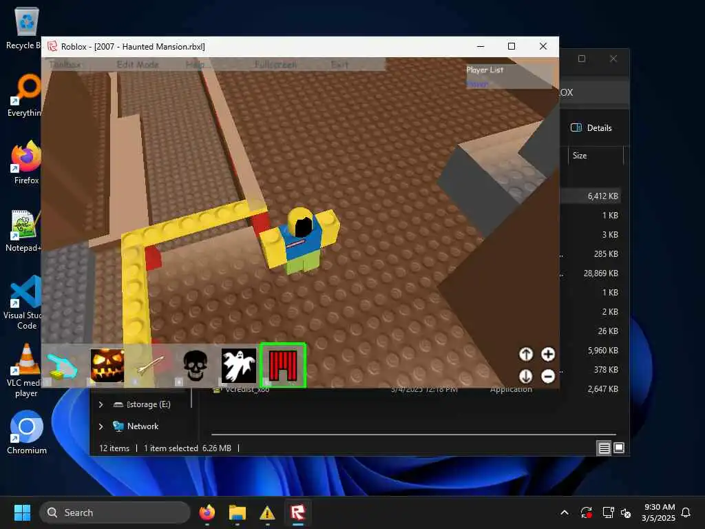Select the player name in Player List
Screen dimensions: 705x529
(477, 83)
